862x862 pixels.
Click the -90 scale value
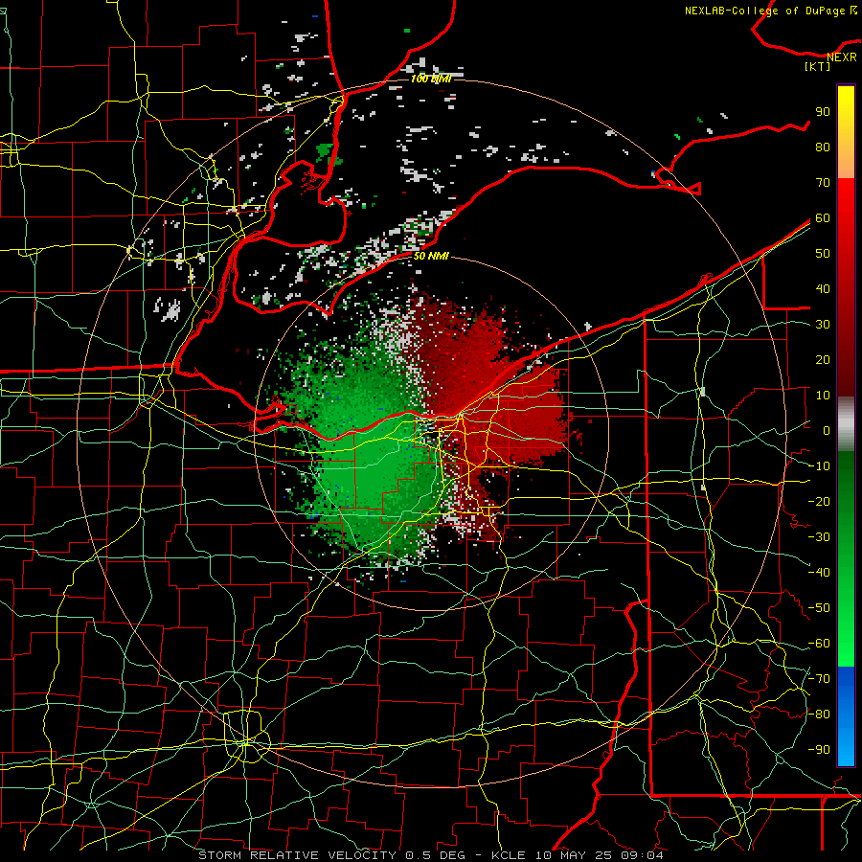(x=819, y=749)
